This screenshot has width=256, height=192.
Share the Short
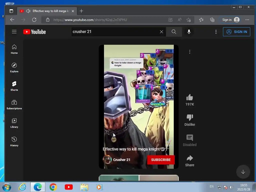click(189, 158)
